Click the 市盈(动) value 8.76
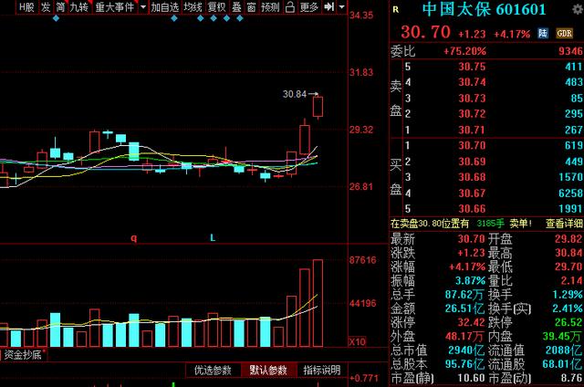The image size is (584, 387). pos(572,378)
